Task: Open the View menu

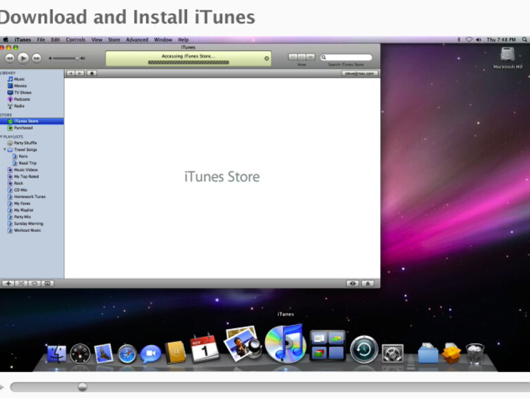Action: point(96,39)
